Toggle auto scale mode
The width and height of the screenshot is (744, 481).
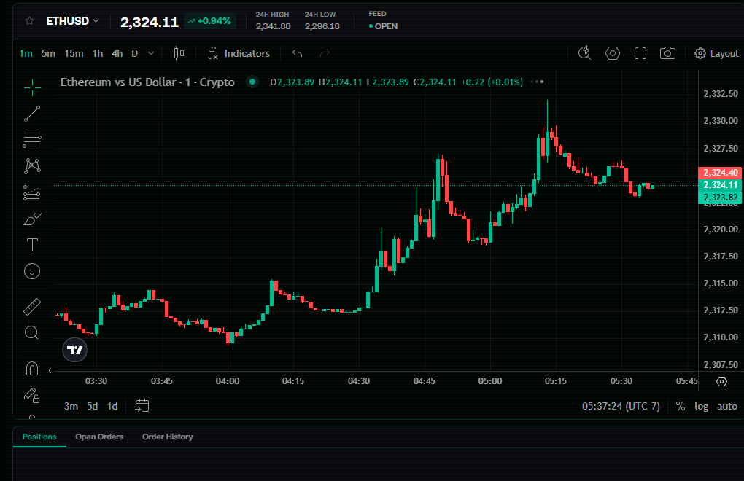(727, 406)
